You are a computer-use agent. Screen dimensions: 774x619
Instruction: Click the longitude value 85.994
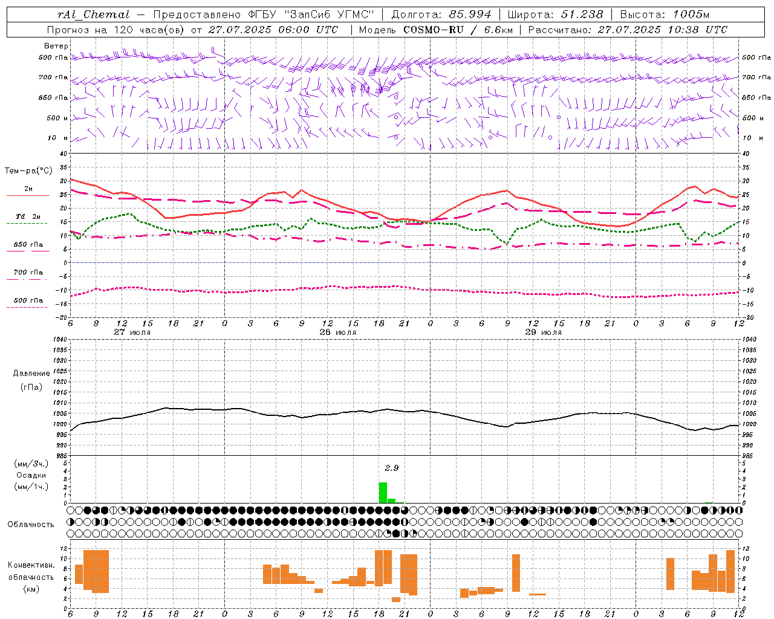470,15
